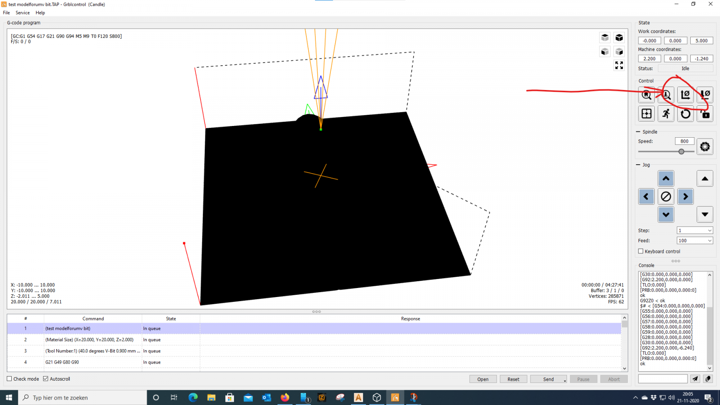Click the machine Z coordinate '-1.240'
The image size is (720, 405).
point(702,58)
